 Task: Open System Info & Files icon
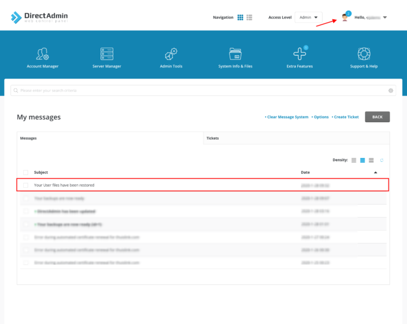coord(235,54)
